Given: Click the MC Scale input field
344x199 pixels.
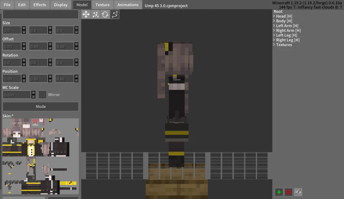Looking at the screenshot, I should click(17, 95).
